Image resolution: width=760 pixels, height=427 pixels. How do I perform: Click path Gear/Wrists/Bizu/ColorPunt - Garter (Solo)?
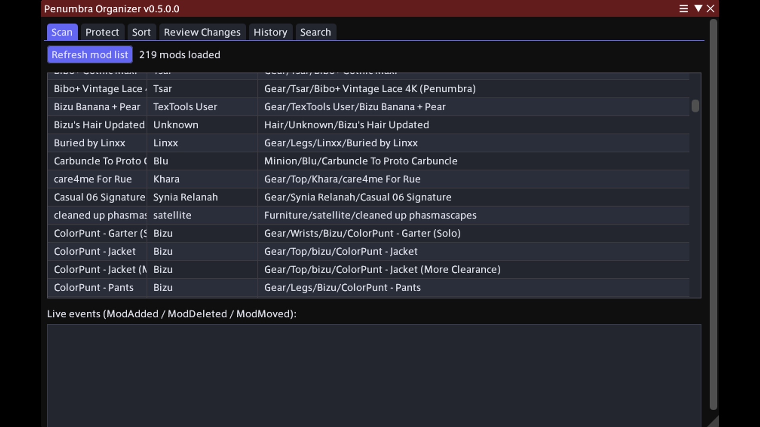363,234
